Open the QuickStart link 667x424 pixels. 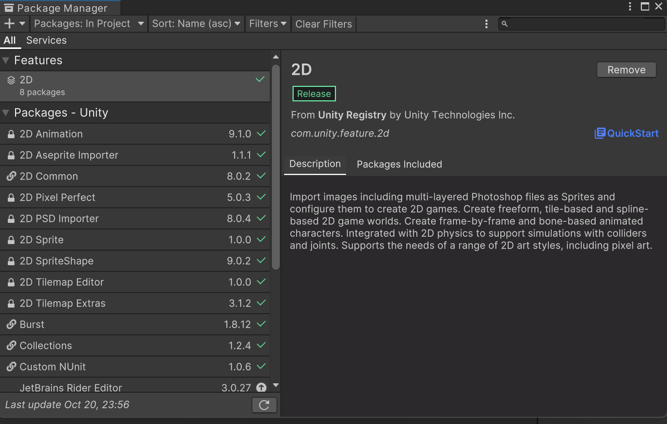626,133
